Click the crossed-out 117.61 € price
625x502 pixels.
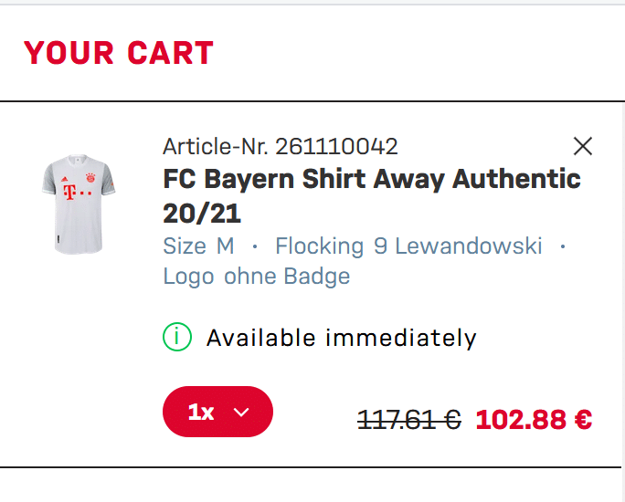pyautogui.click(x=408, y=420)
